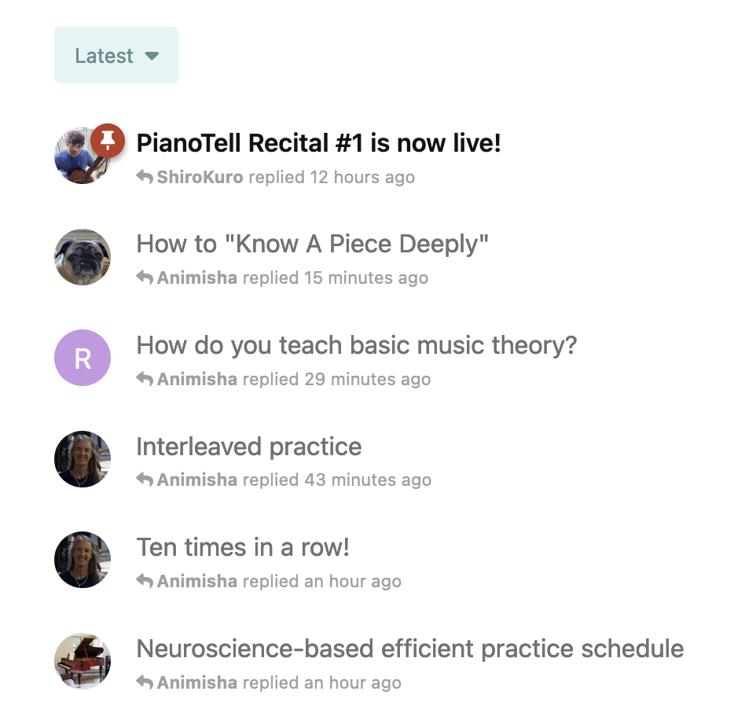756x717 pixels.
Task: Go to Animisha's reply from 29 minutes ago
Action: point(293,380)
